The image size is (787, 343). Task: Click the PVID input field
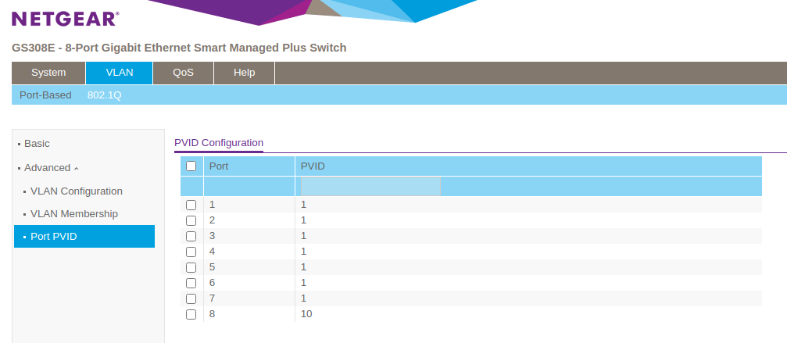point(370,186)
